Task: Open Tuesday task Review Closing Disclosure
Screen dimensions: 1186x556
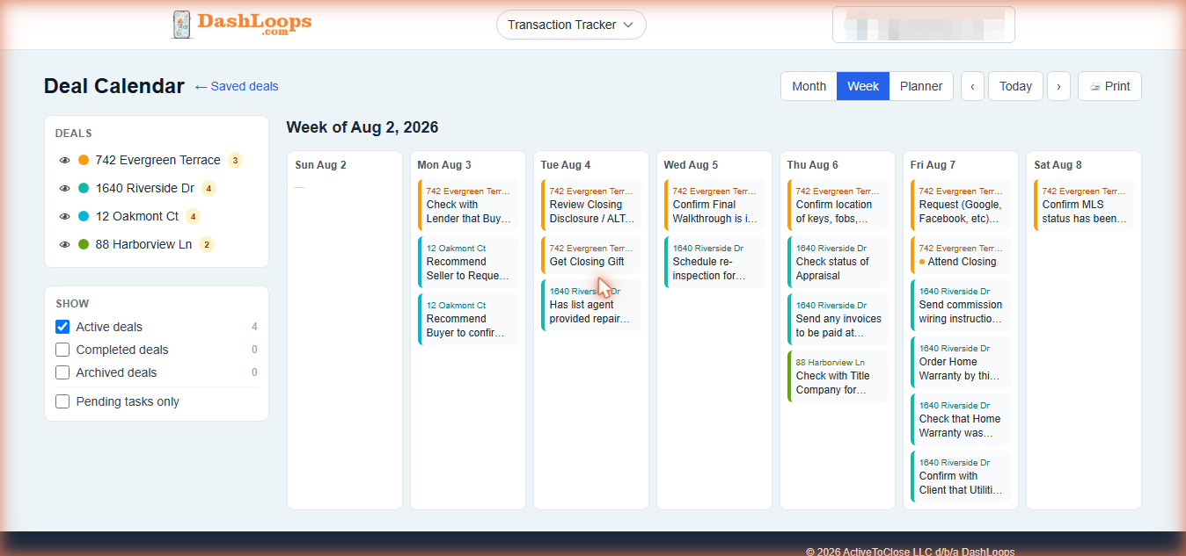Action: [591, 205]
